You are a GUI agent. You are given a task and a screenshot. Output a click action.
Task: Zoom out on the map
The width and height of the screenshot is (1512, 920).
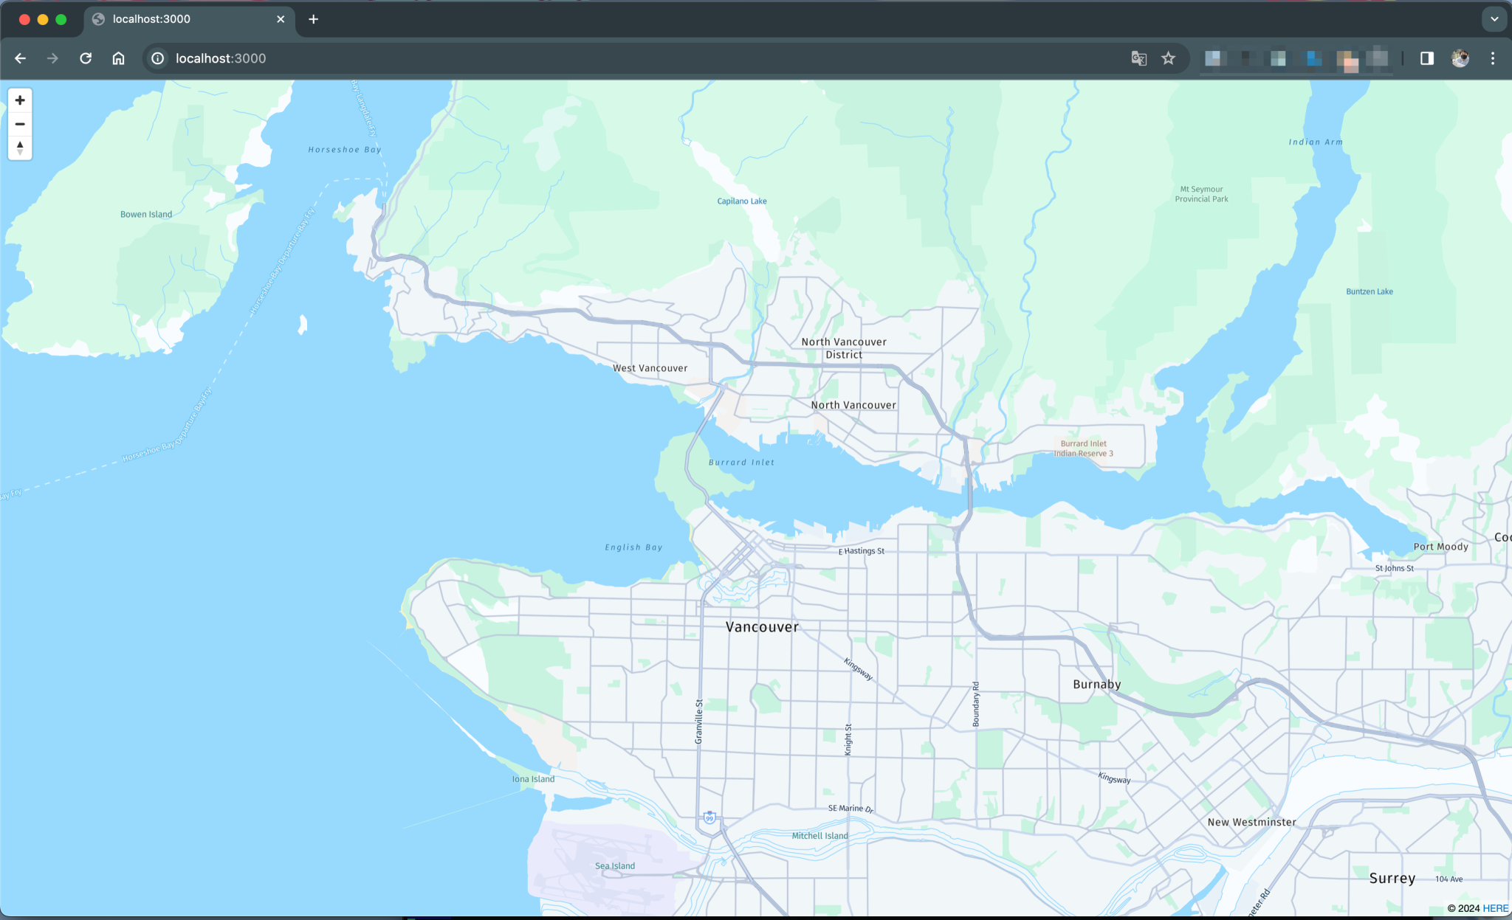[x=20, y=124]
